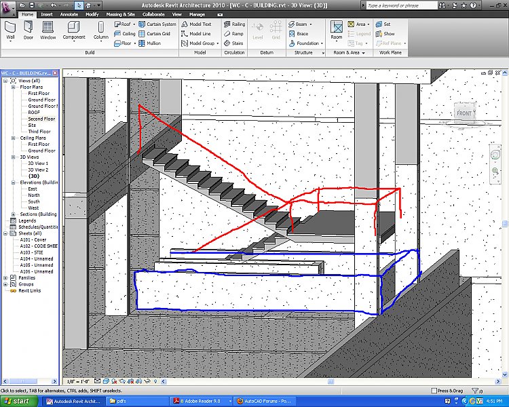This screenshot has width=509, height=407.
Task: Expand the Groups tree node
Action: (5, 284)
